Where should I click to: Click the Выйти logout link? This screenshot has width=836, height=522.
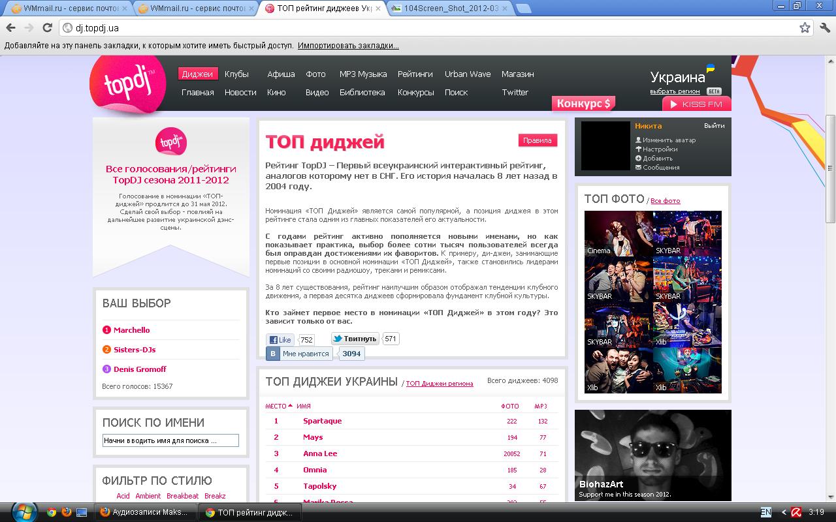(x=714, y=126)
